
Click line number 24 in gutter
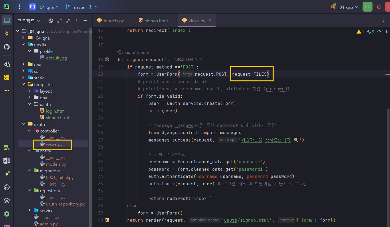click(100, 103)
